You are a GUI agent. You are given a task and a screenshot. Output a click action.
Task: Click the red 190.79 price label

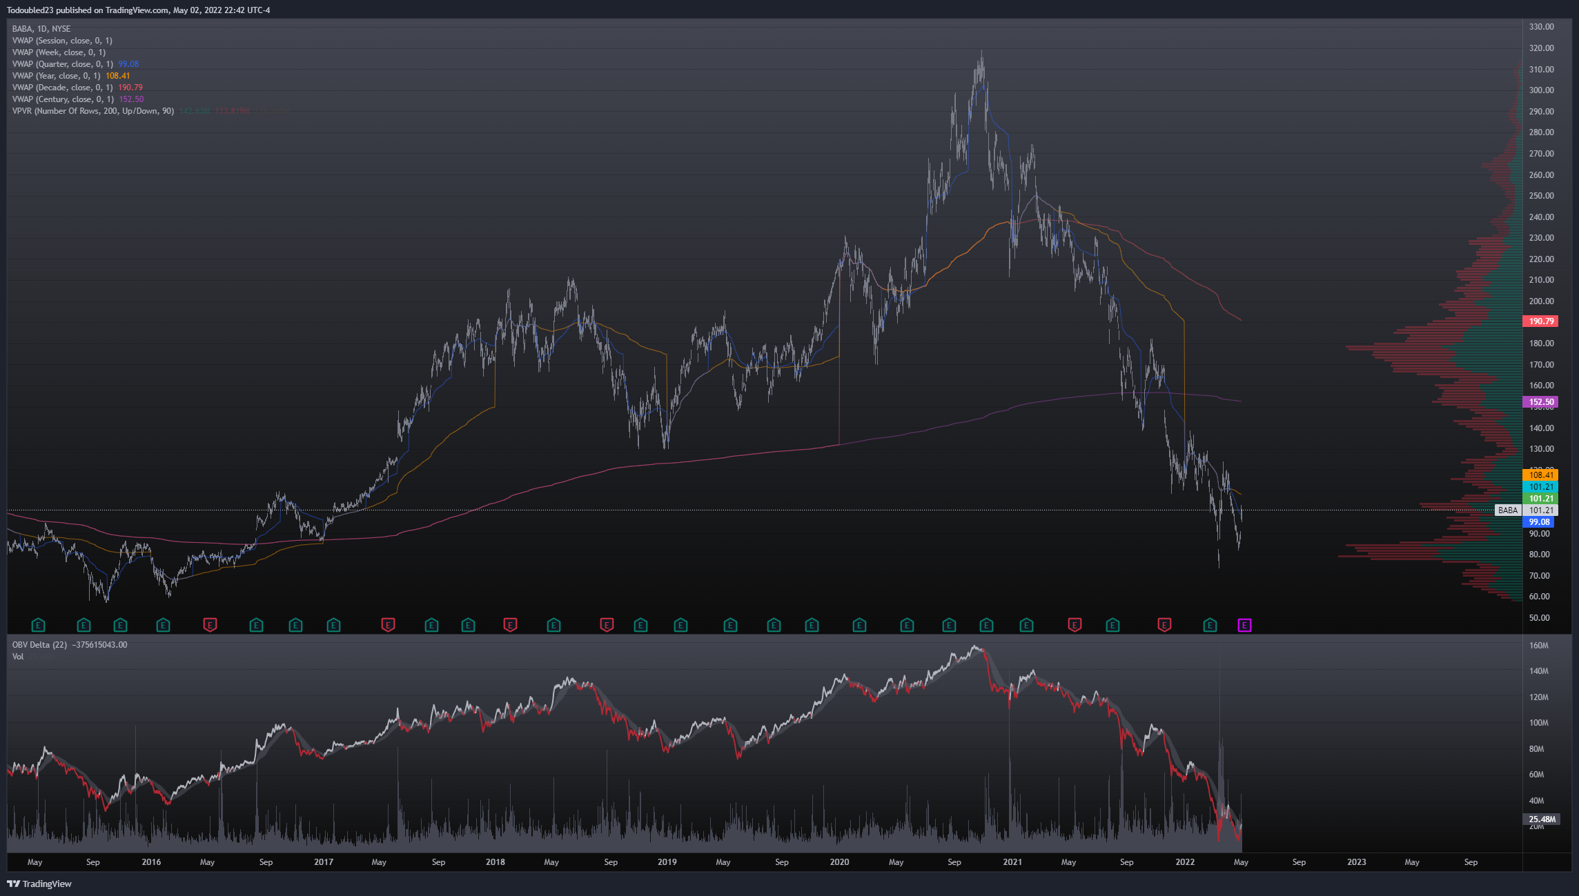pos(1540,321)
